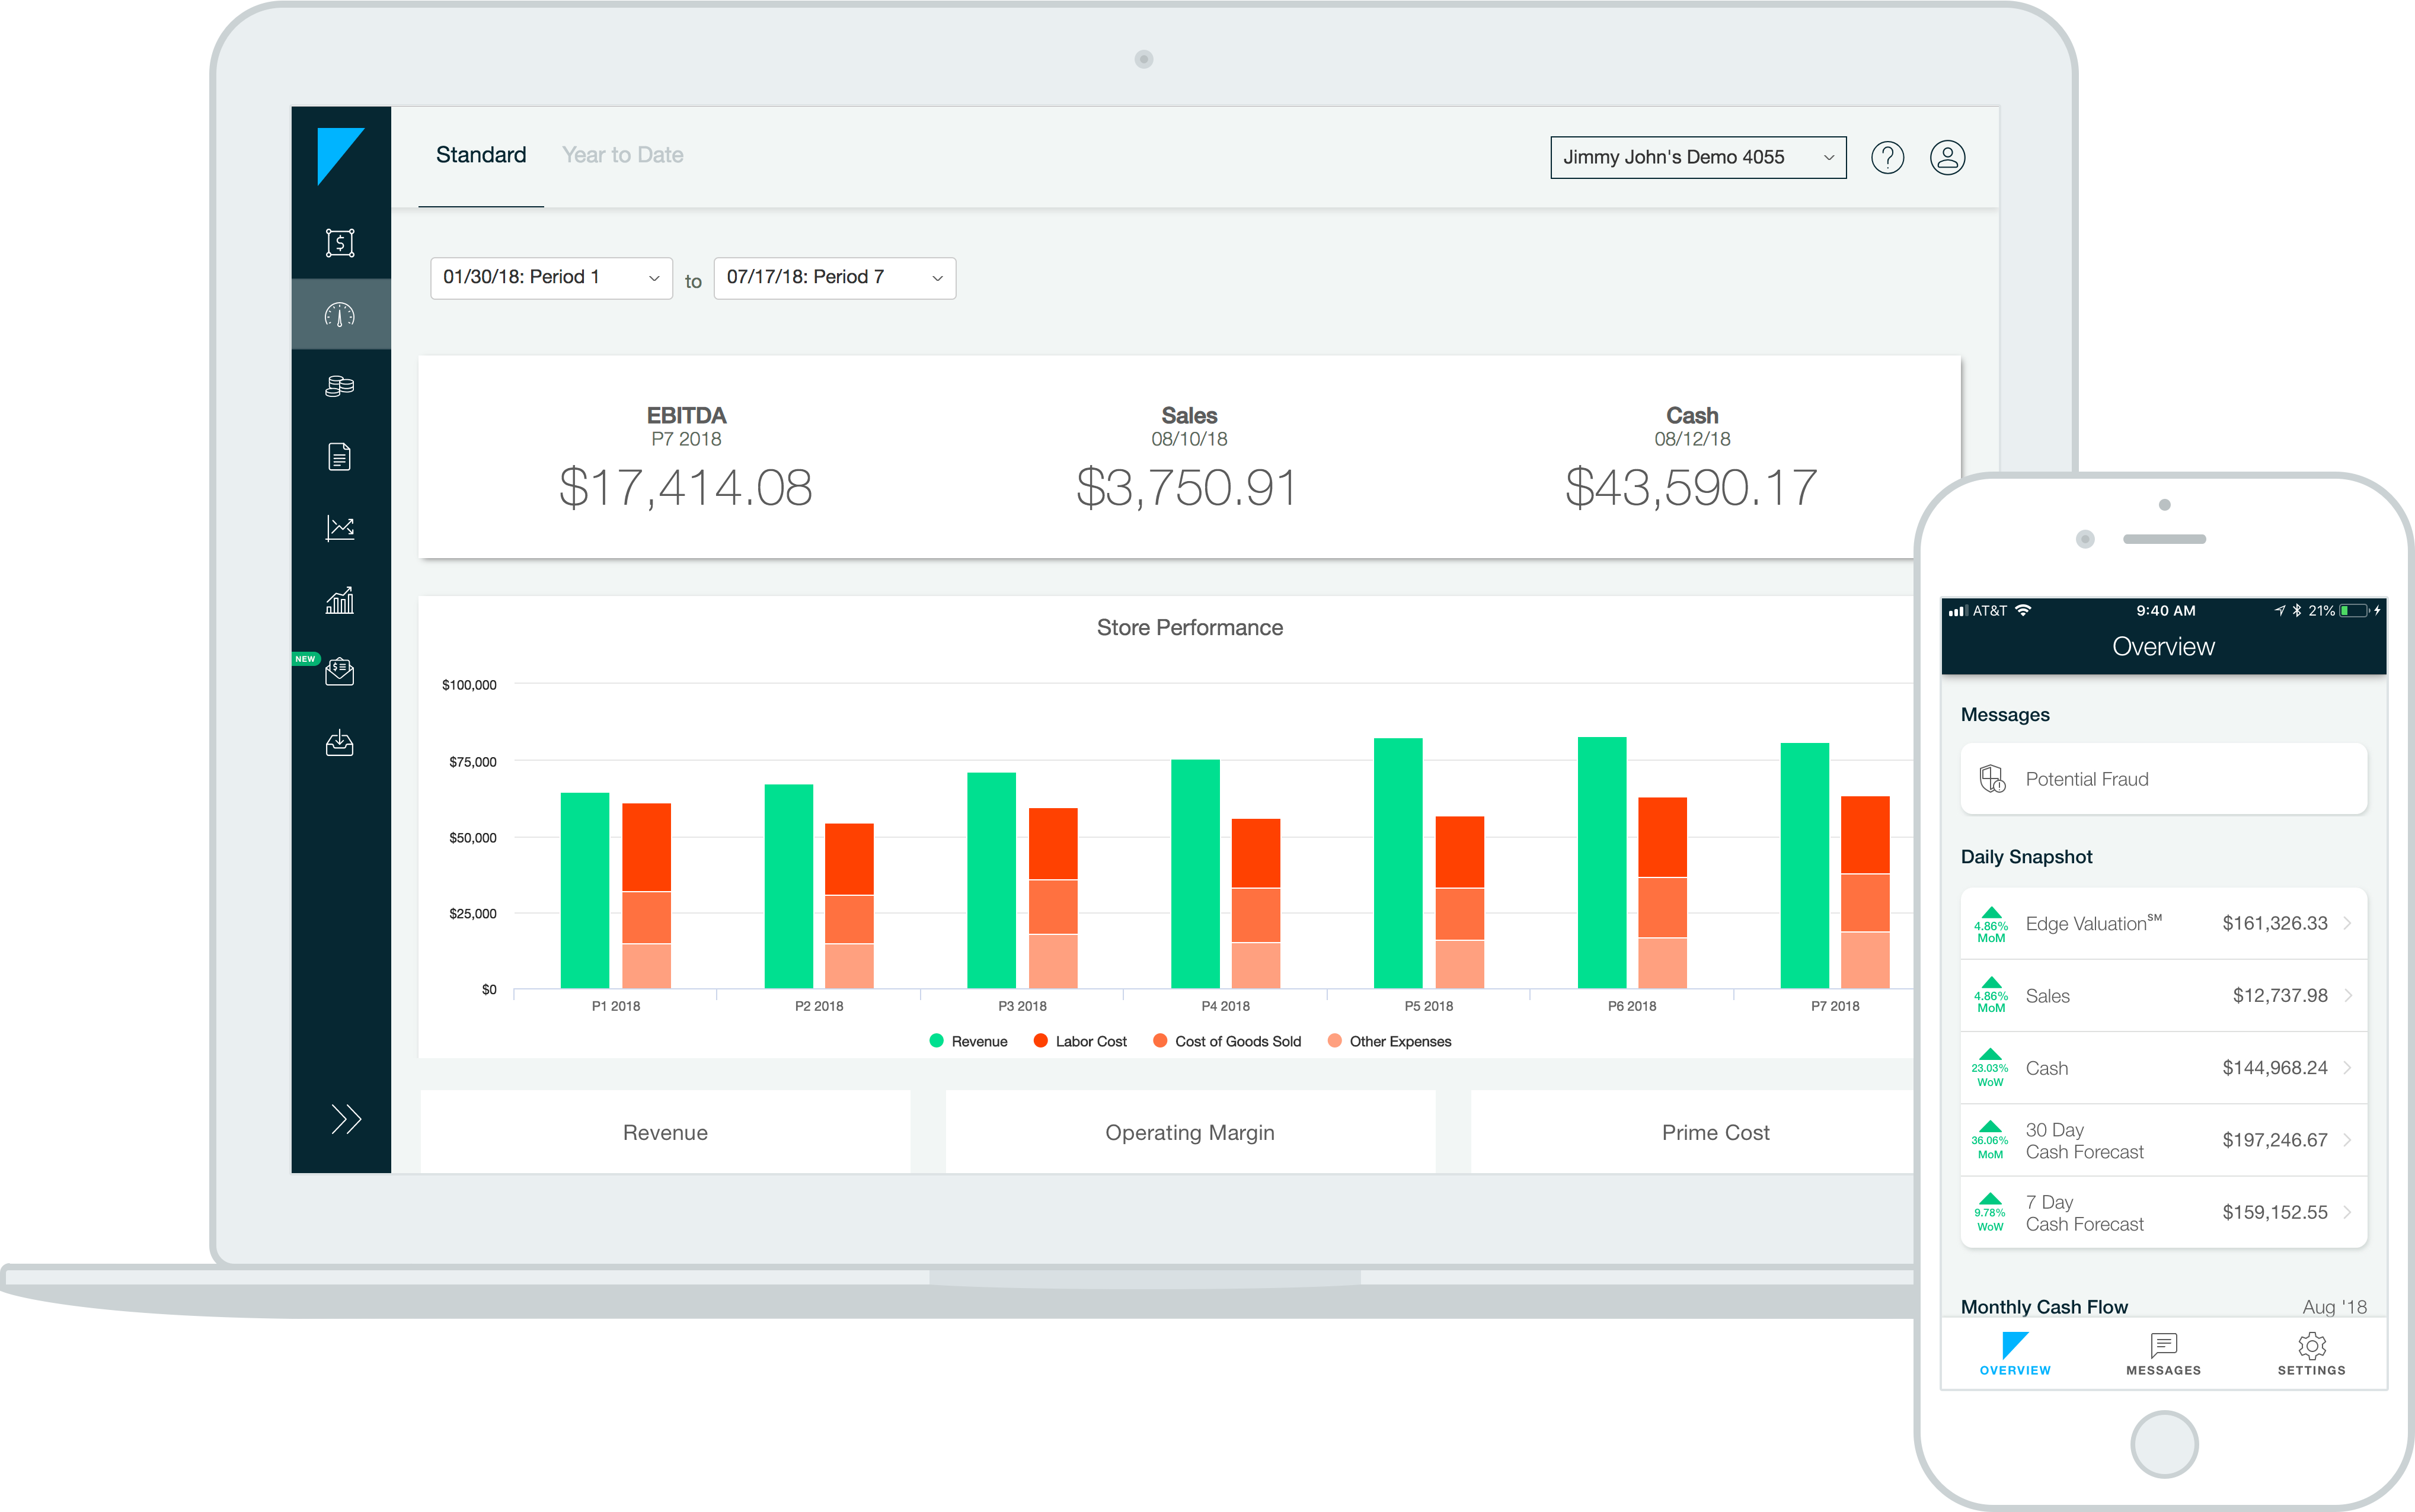Open the NEW envelope sidebar icon
This screenshot has width=2415, height=1512.
(340, 671)
